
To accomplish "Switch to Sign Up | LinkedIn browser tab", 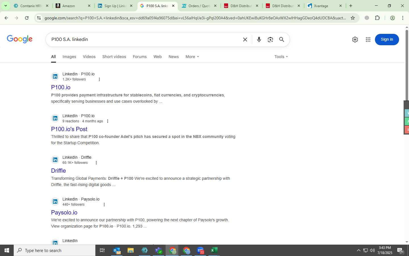I will pyautogui.click(x=115, y=6).
